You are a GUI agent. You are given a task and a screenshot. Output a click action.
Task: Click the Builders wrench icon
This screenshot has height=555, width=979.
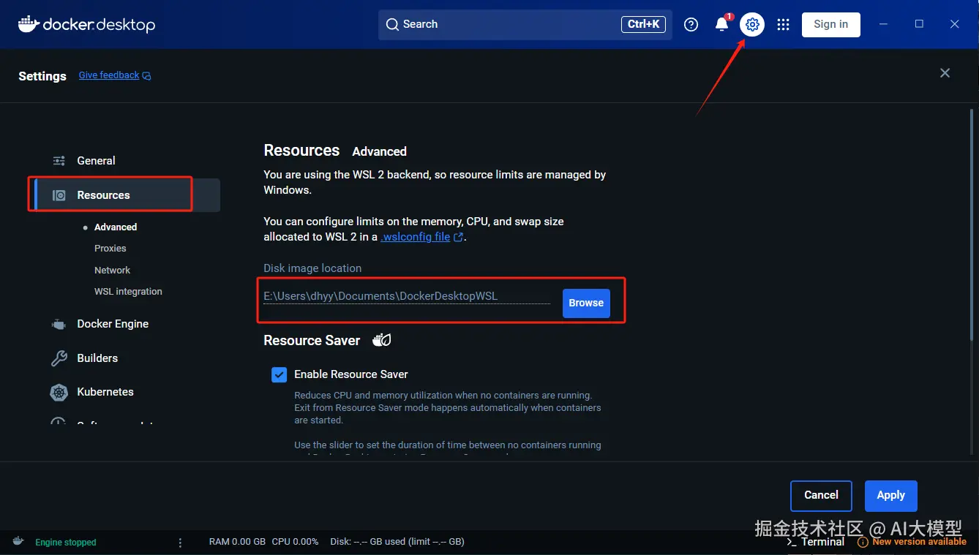click(59, 358)
